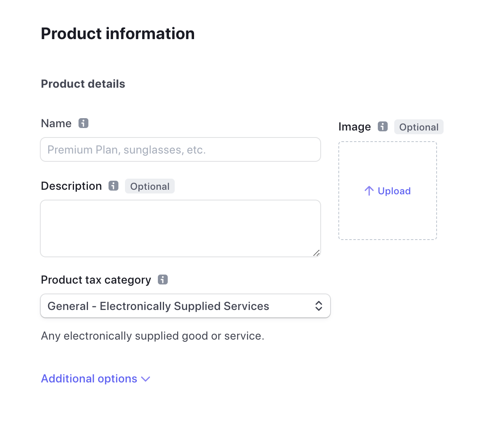
Task: Click the Description field label
Action: (72, 186)
